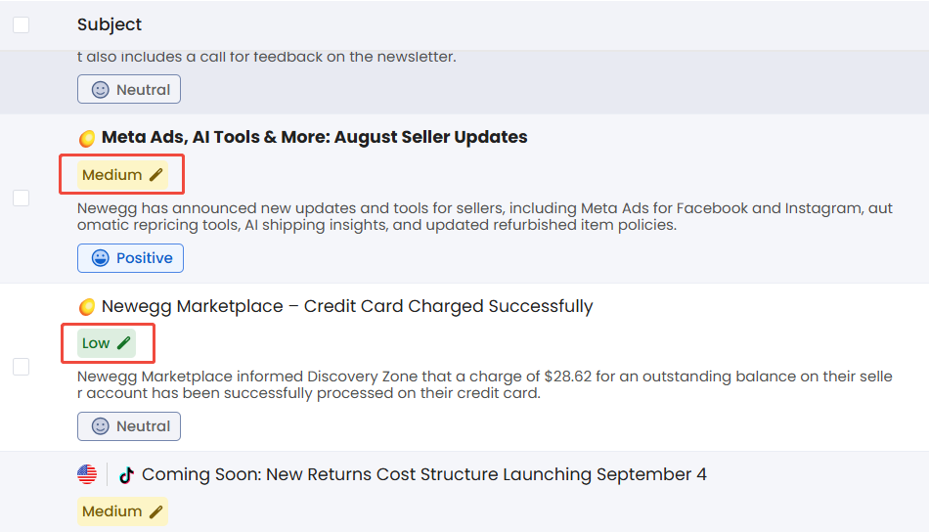Check the Meta Ads email row checkbox
Image resolution: width=929 pixels, height=532 pixels.
point(22,198)
